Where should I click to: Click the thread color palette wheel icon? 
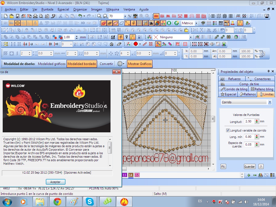[x=149, y=37]
